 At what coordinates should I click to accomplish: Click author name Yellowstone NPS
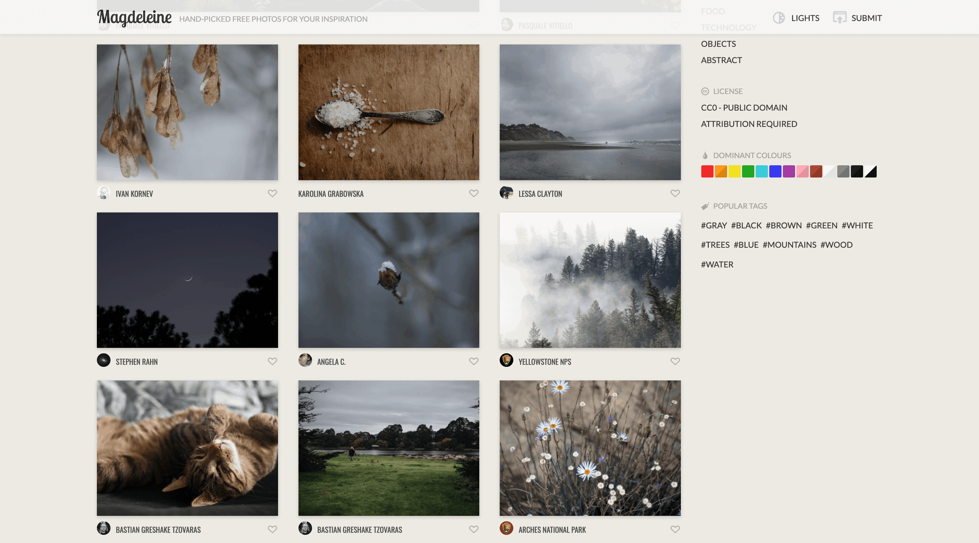[545, 362]
